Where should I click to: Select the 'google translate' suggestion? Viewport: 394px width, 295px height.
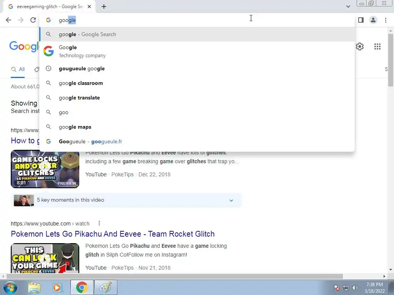coord(197,98)
